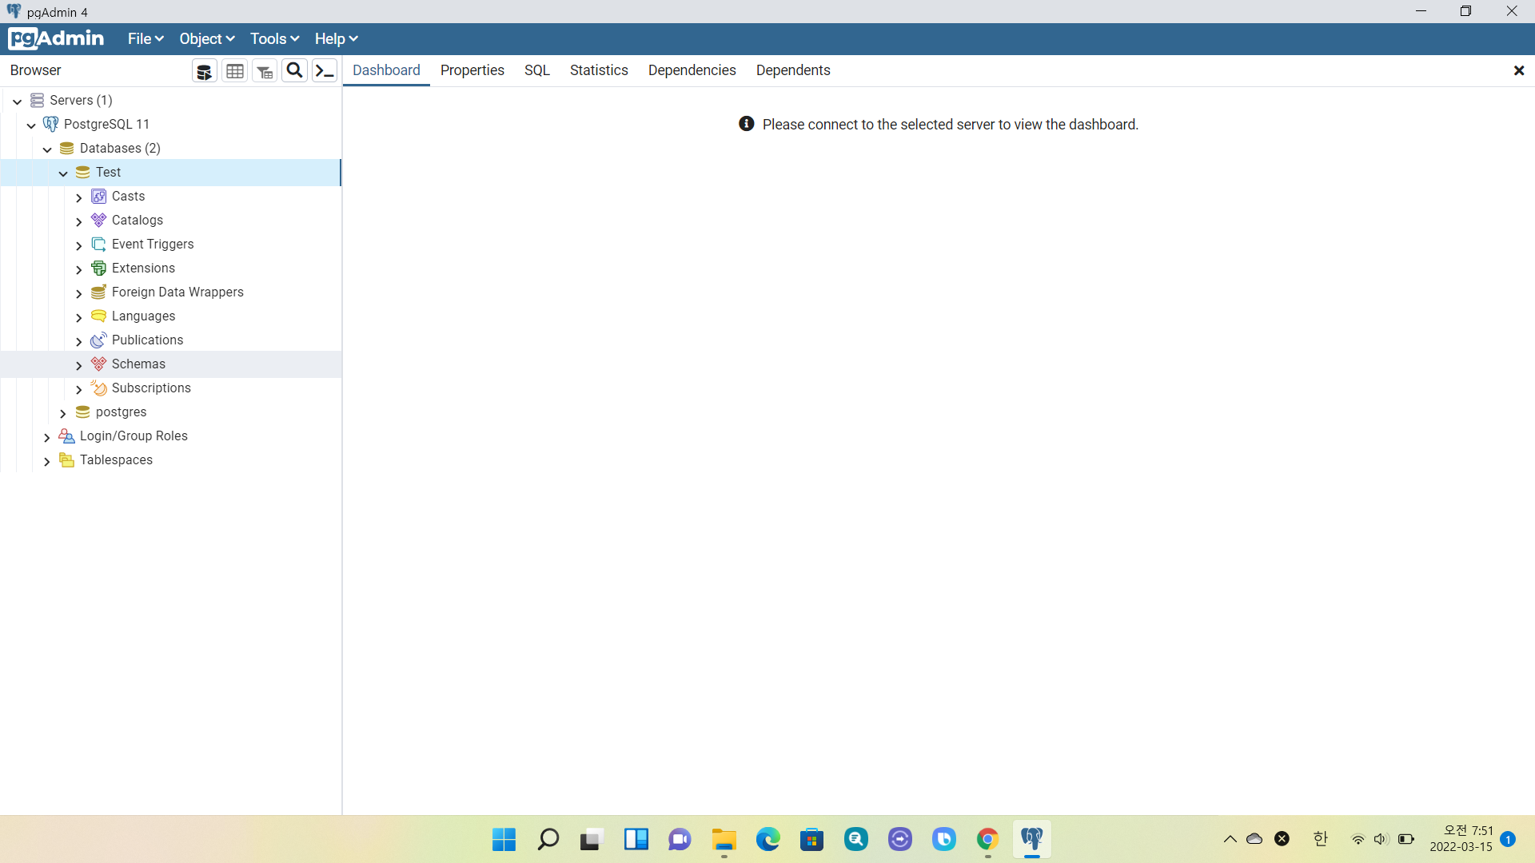Open Microsoft Edge from the taskbar
1535x863 pixels.
point(767,839)
